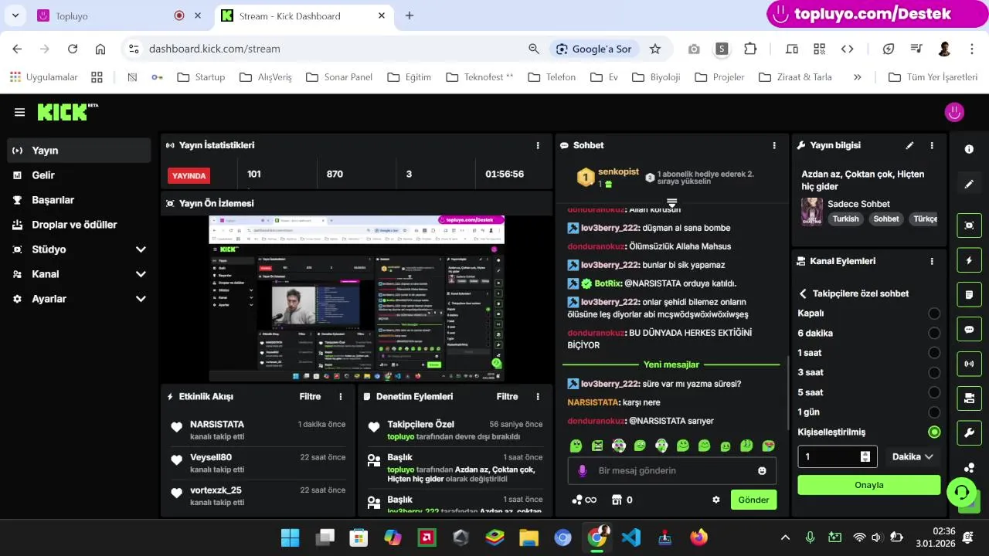Toggle the lightning activity widget icon in sidebar

969,260
